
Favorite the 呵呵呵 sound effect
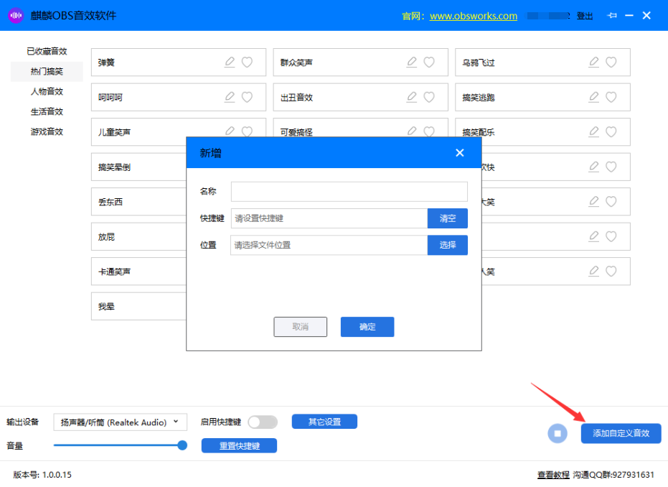(247, 97)
